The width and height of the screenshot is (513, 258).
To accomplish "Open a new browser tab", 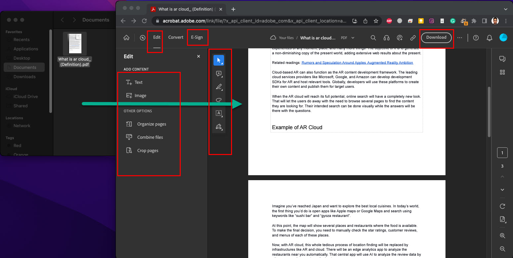I will click(233, 9).
